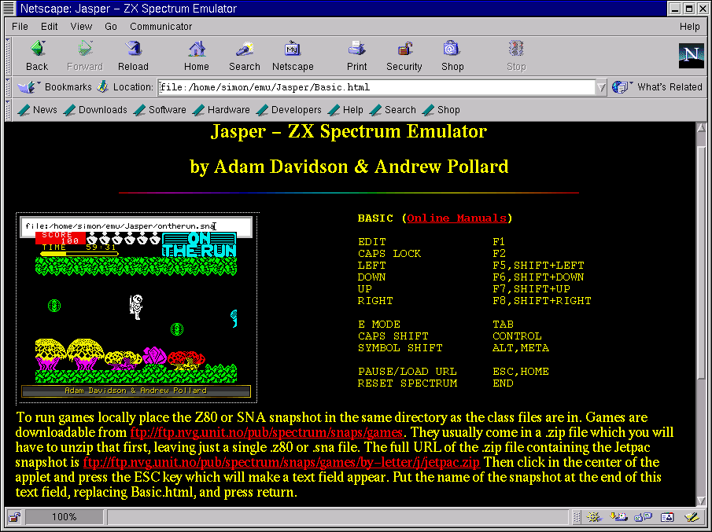Open the Help personal toolbar shortcut
Viewport: 712px width, 532px height.
coord(345,110)
